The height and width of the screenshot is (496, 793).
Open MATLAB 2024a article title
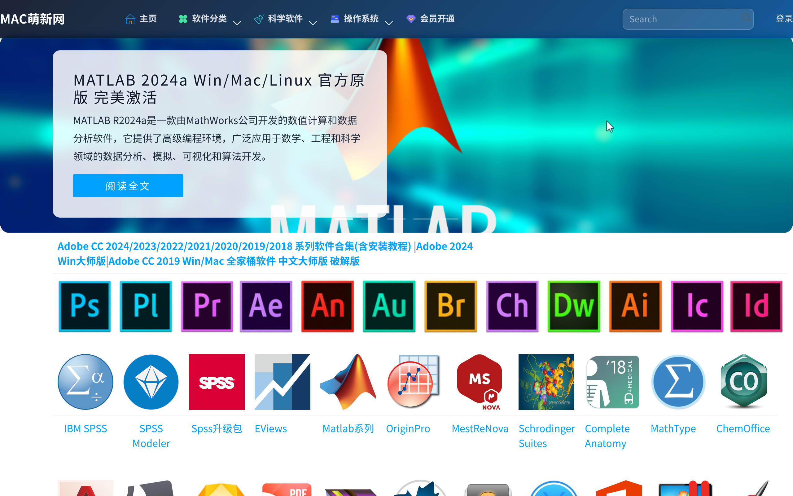219,89
